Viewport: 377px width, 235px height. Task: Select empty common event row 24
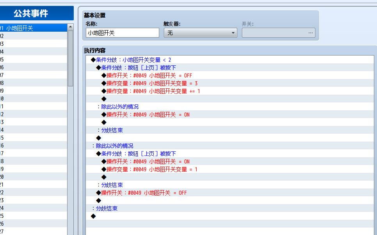click(x=34, y=208)
